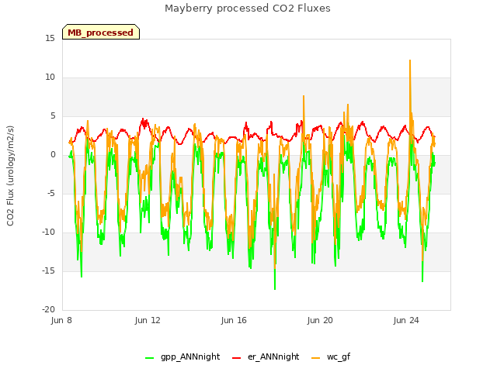This screenshot has width=497, height=372.
Task: Click the red er_ANNnight legend color marker
Action: tap(236, 358)
